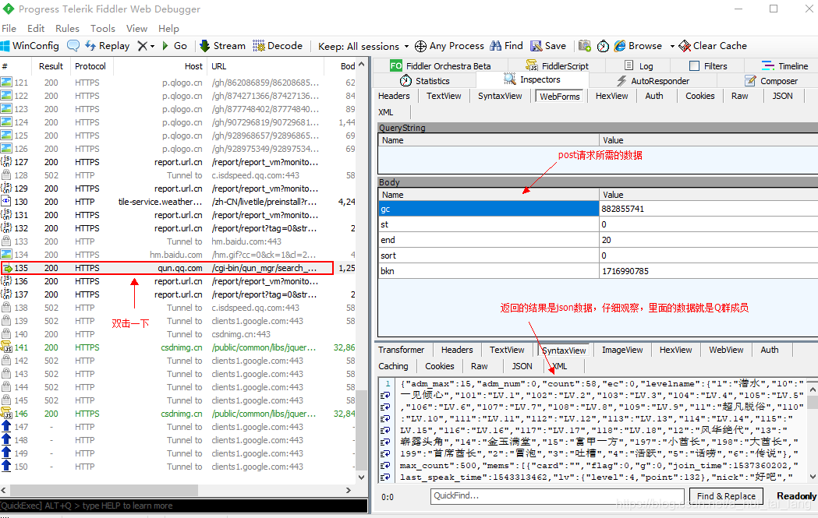Open the Keep: All sessions dropdown

pos(363,47)
